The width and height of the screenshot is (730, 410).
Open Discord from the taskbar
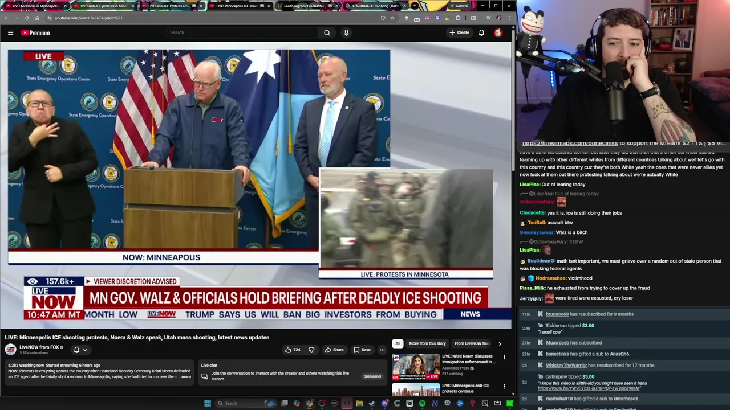[384, 403]
